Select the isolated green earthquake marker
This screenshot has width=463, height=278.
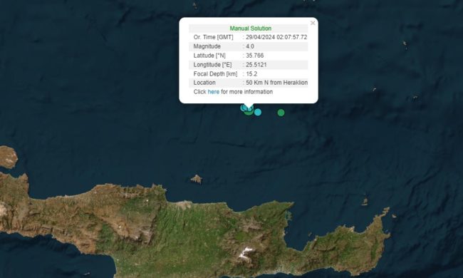(281, 113)
